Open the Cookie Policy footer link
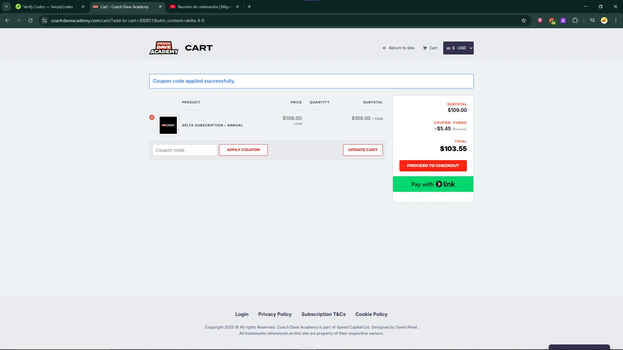This screenshot has width=623, height=350. click(x=371, y=314)
